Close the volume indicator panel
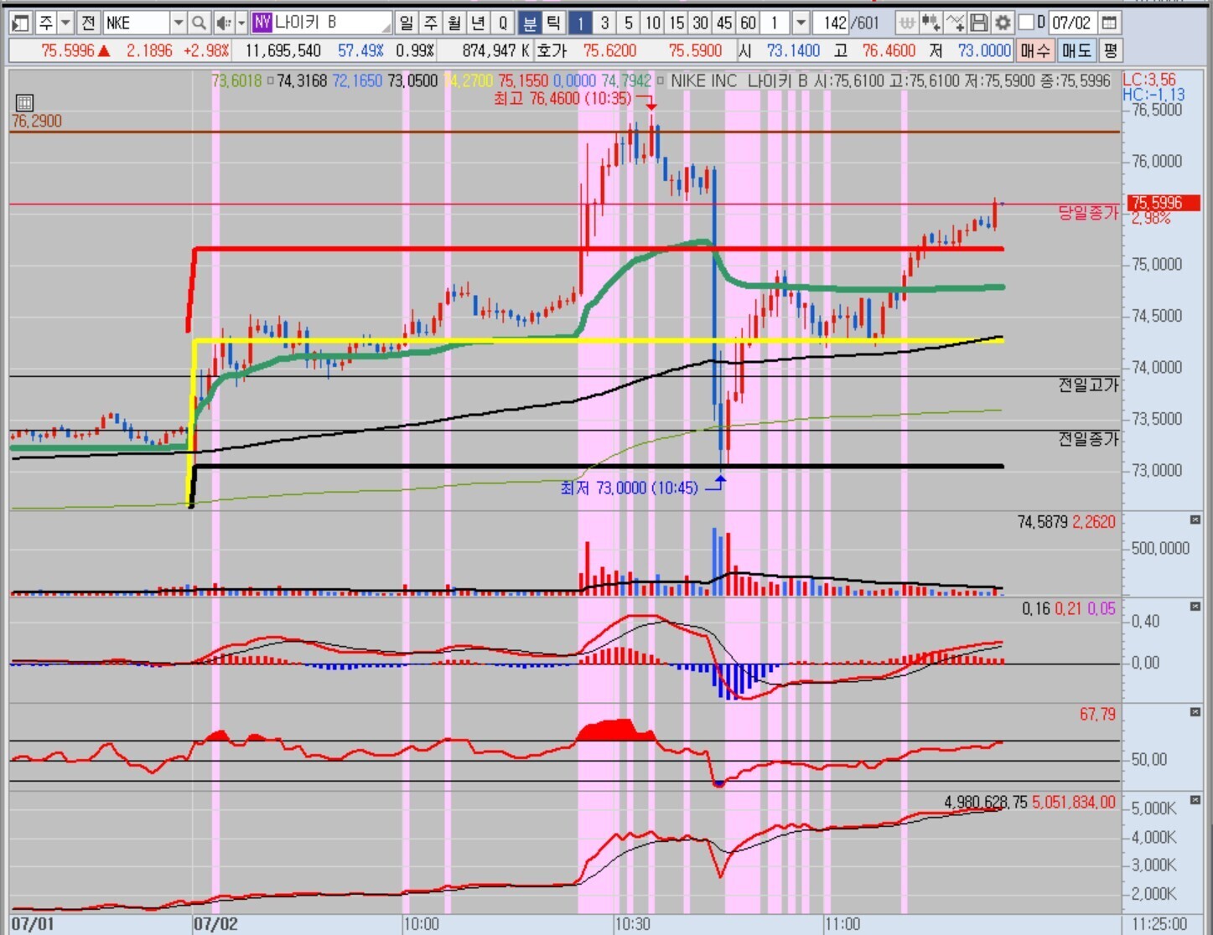 (1195, 520)
